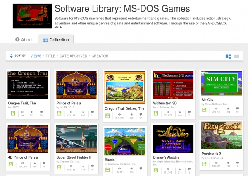This screenshot has height=176, width=248.
Task: Open the Super Street Fighter II title
Action: click(74, 157)
